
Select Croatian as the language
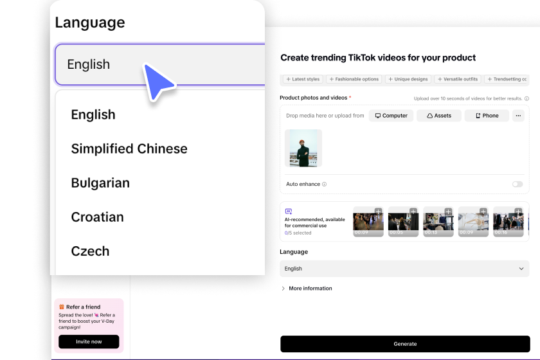coord(97,217)
